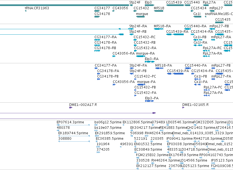Click the EK176459.5prime EST label

click(183, 155)
